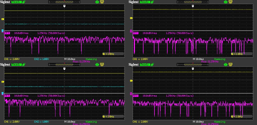
Task: Click the cyan channel 2 marker in top-left scope
Action: [3, 31]
